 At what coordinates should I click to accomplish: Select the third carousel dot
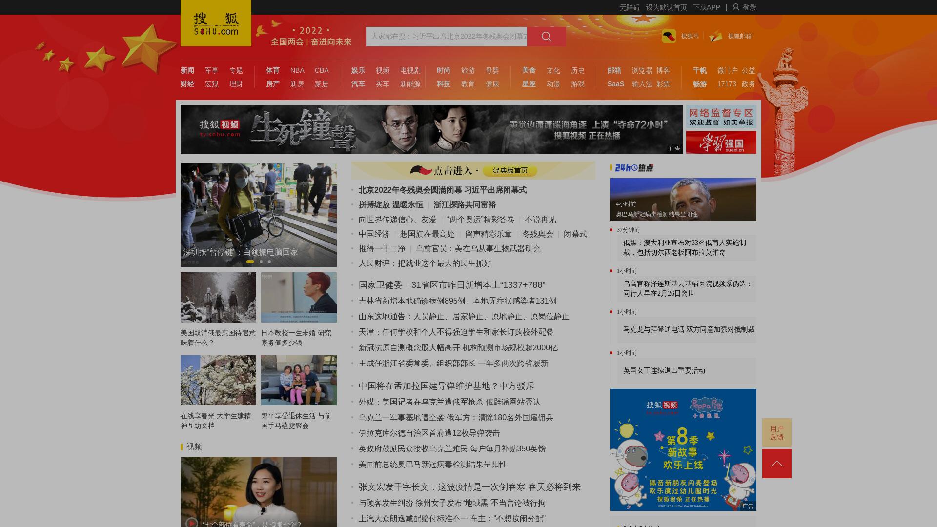click(269, 262)
